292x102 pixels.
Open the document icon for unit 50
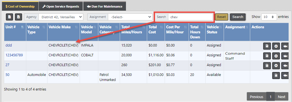276,75
